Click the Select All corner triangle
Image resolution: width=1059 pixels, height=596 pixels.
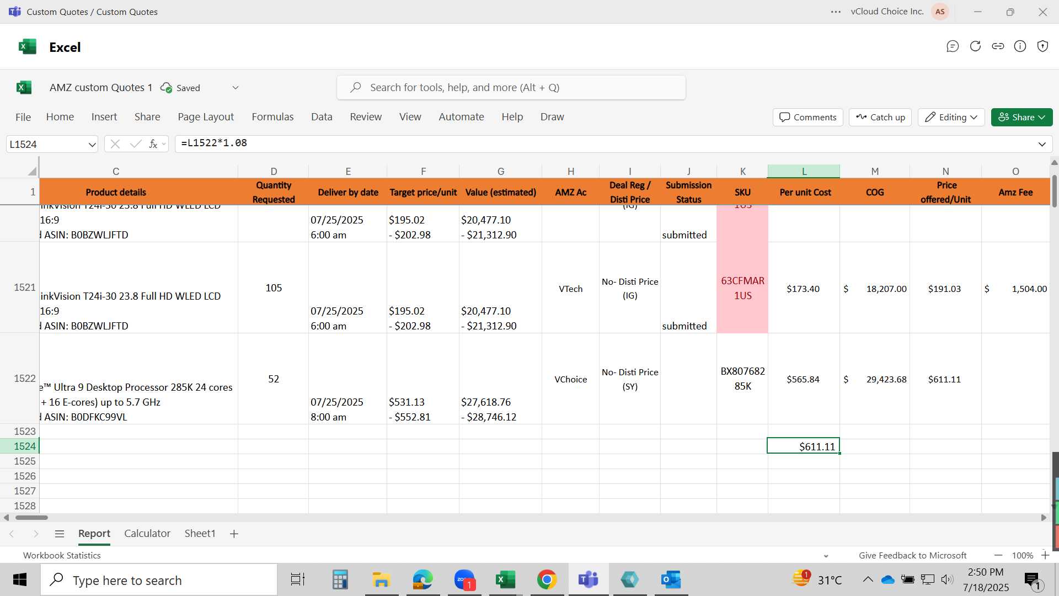coord(32,171)
